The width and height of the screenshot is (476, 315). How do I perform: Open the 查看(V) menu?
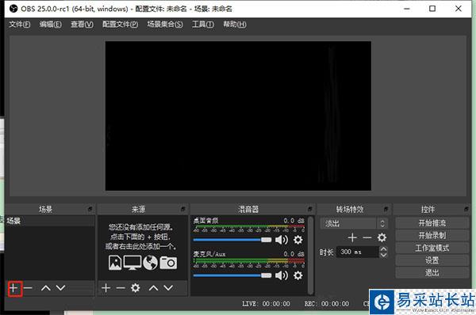coord(82,25)
